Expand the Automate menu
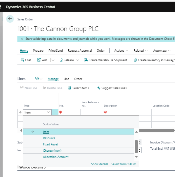Viewport: 175px width, 177px height. 162,51
